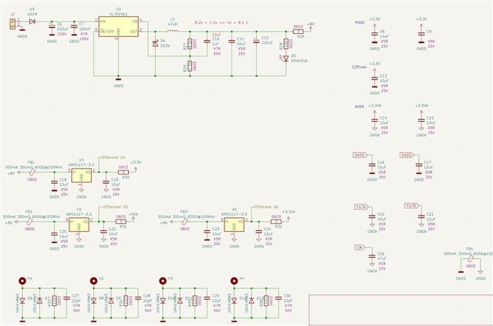Select resistor R28 above the LED
This screenshot has height=326, width=493.
[x=285, y=44]
